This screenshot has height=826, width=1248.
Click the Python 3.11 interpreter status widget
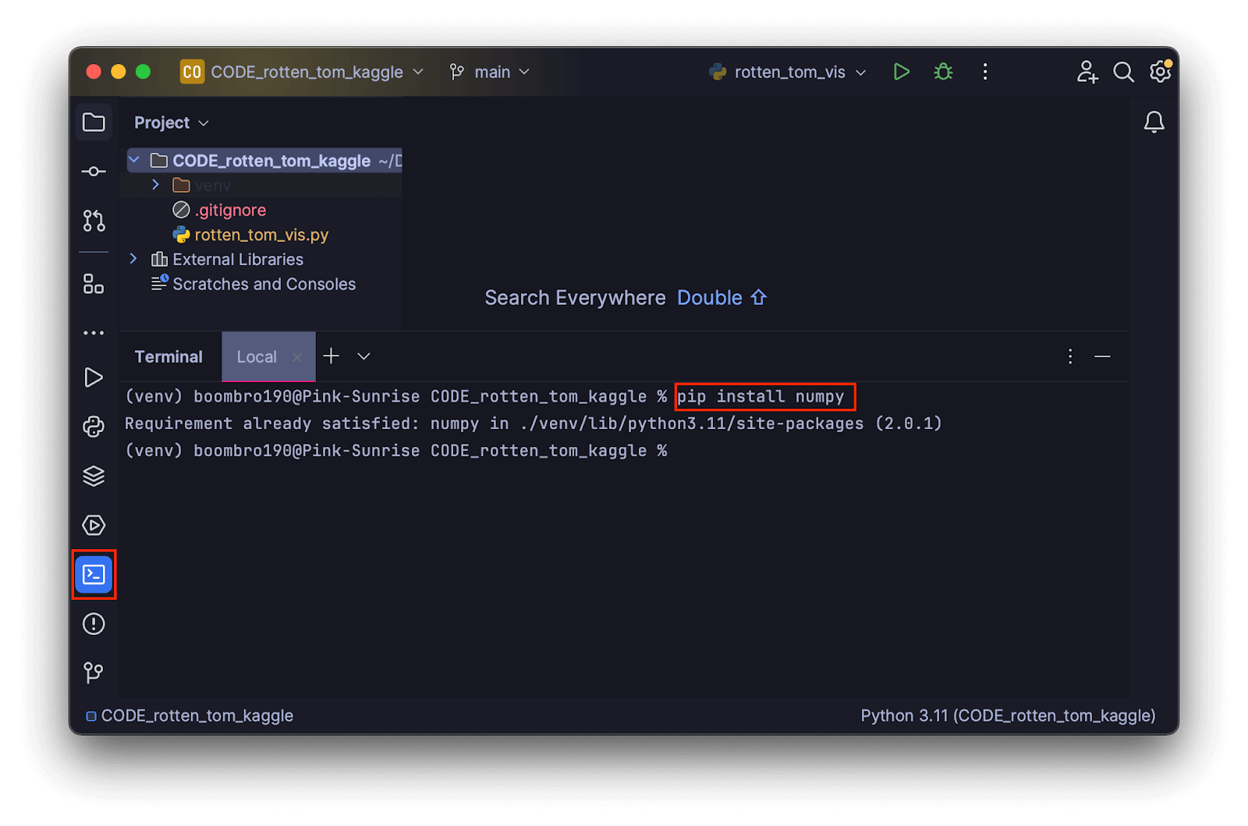tap(1007, 716)
